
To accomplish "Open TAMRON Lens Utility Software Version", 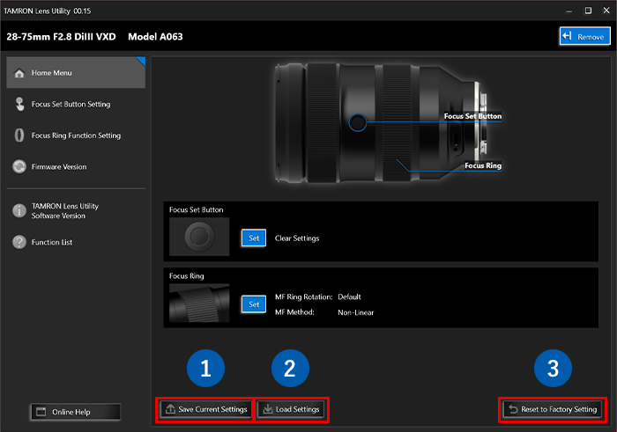I will (x=76, y=211).
